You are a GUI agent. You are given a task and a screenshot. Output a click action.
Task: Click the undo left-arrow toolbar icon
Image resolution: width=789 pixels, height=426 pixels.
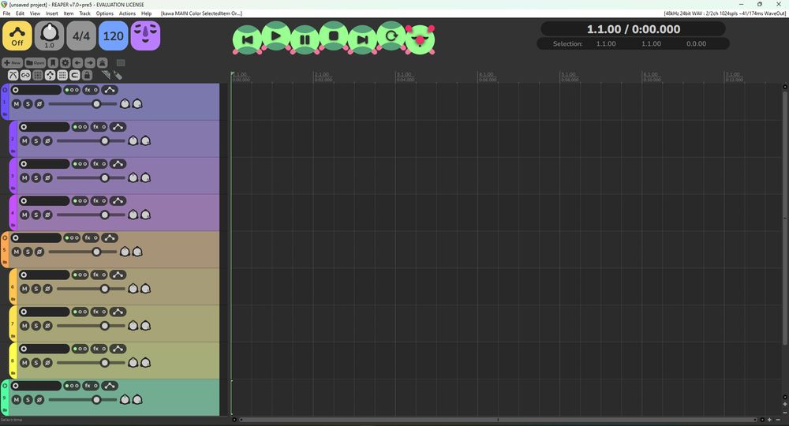[x=77, y=63]
